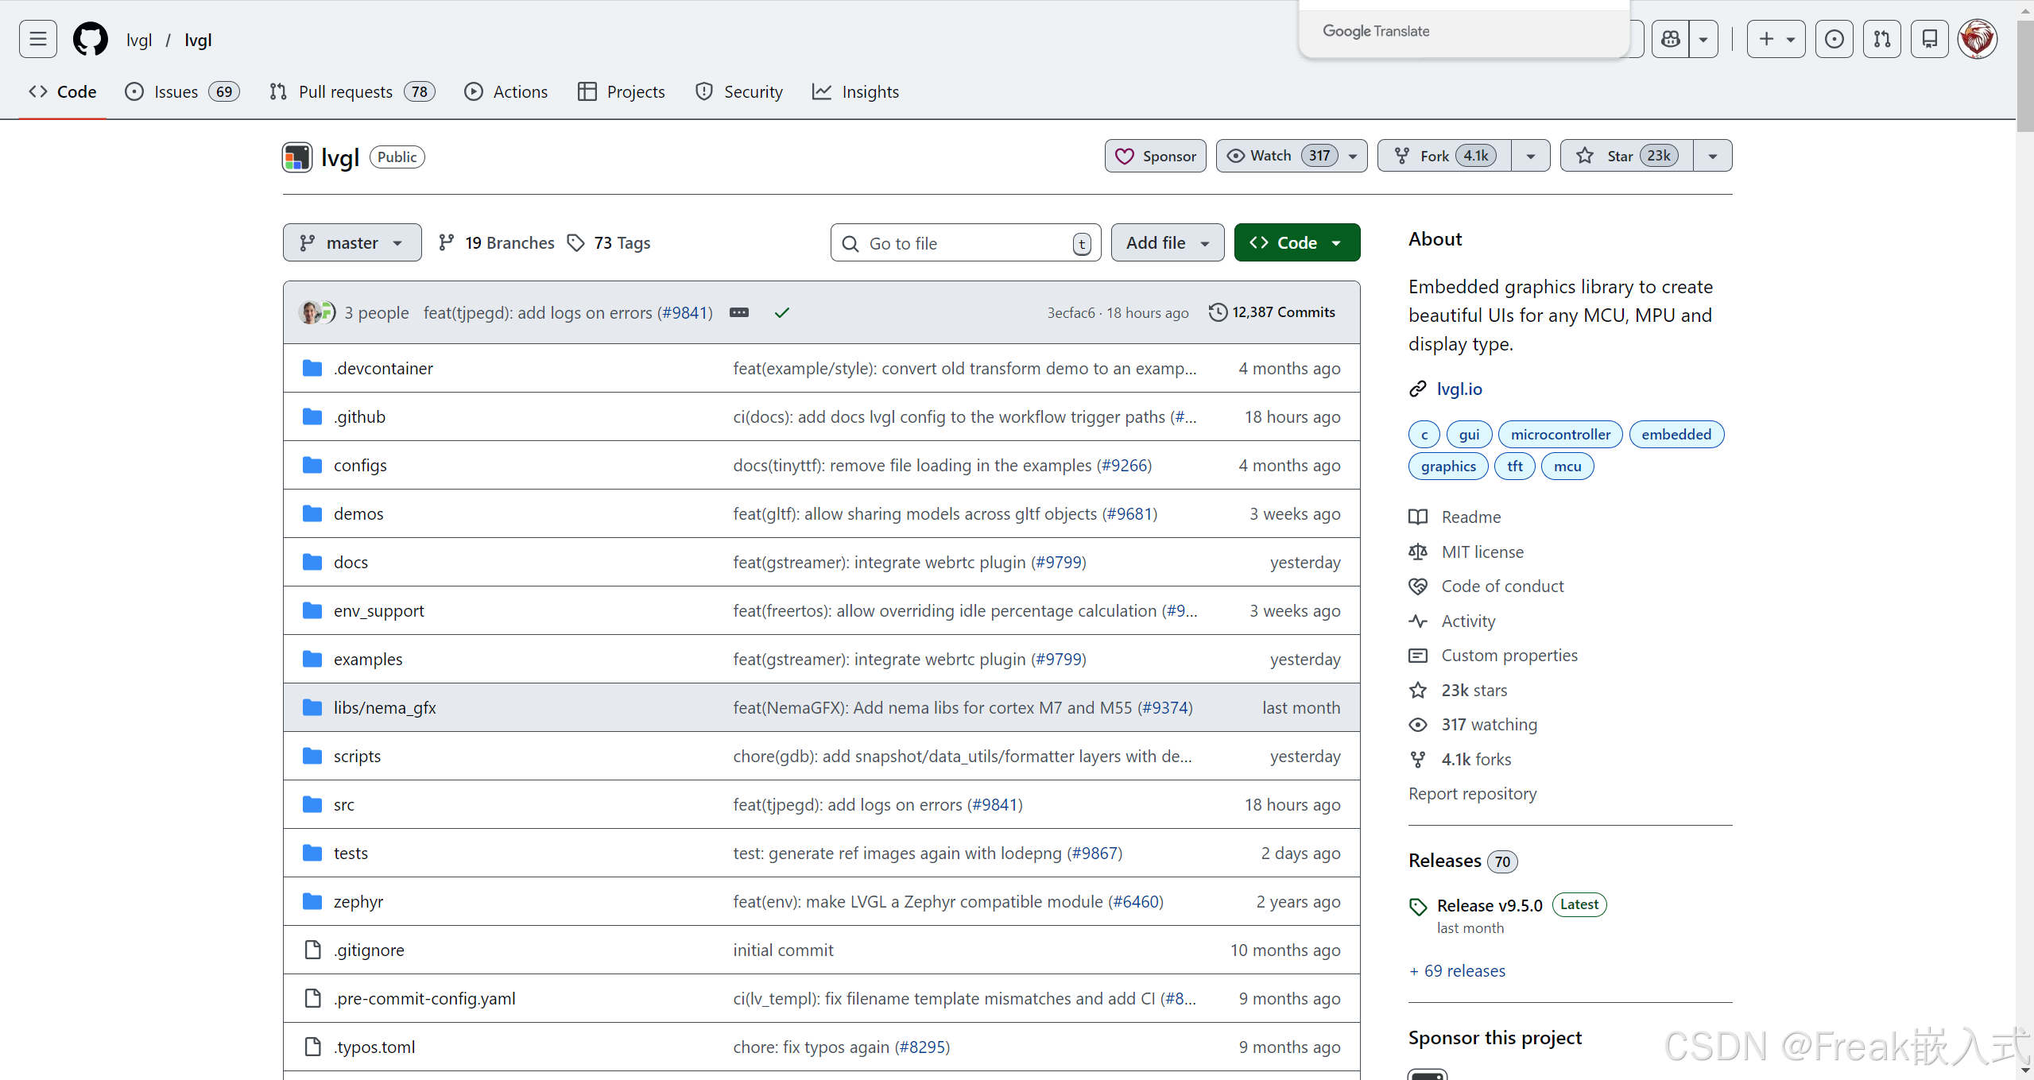
Task: Open Copilot chat icon in header
Action: tap(1670, 39)
